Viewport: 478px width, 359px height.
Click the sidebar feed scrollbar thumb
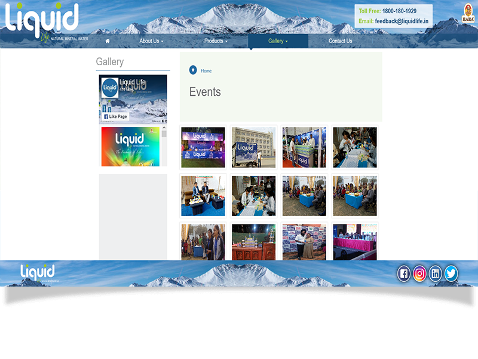pos(164,133)
